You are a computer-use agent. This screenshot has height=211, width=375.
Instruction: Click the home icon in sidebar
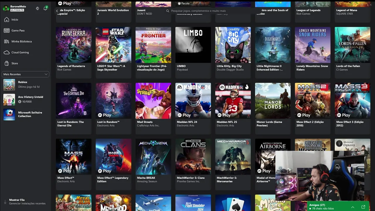point(6,20)
